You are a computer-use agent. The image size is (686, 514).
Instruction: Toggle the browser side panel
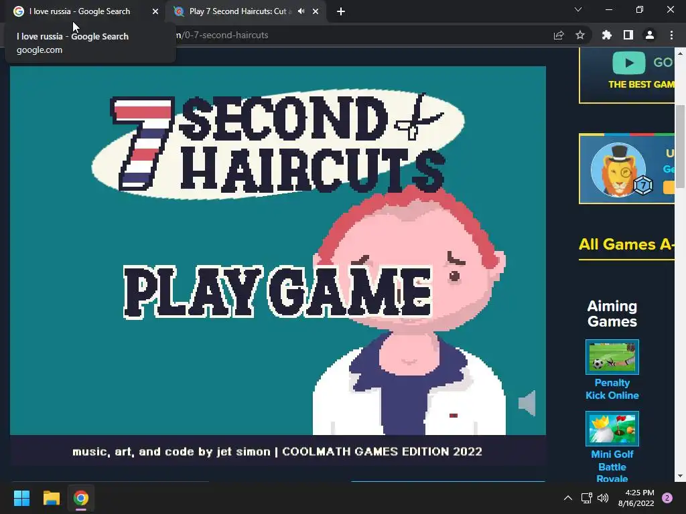coord(628,35)
